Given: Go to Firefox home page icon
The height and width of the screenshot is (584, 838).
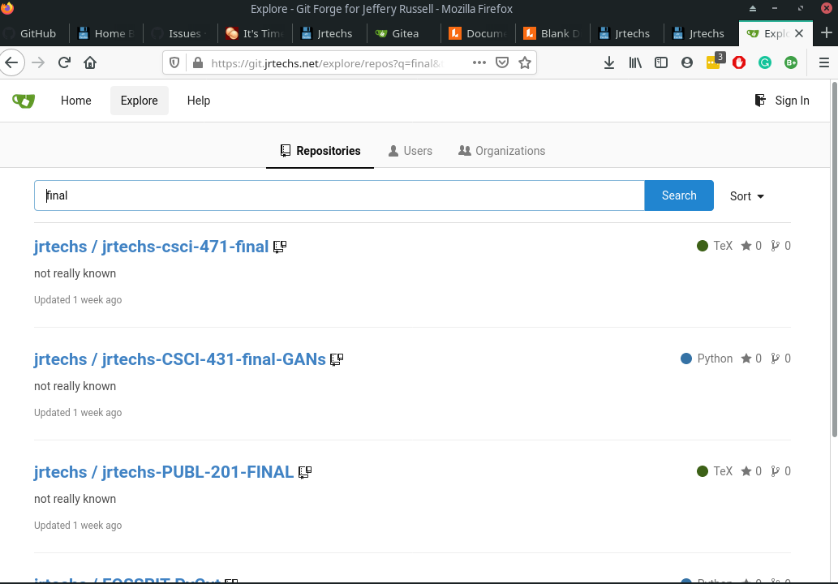Looking at the screenshot, I should [x=90, y=62].
